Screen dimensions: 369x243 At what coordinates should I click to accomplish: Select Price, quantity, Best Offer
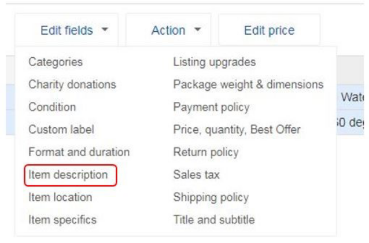click(237, 130)
